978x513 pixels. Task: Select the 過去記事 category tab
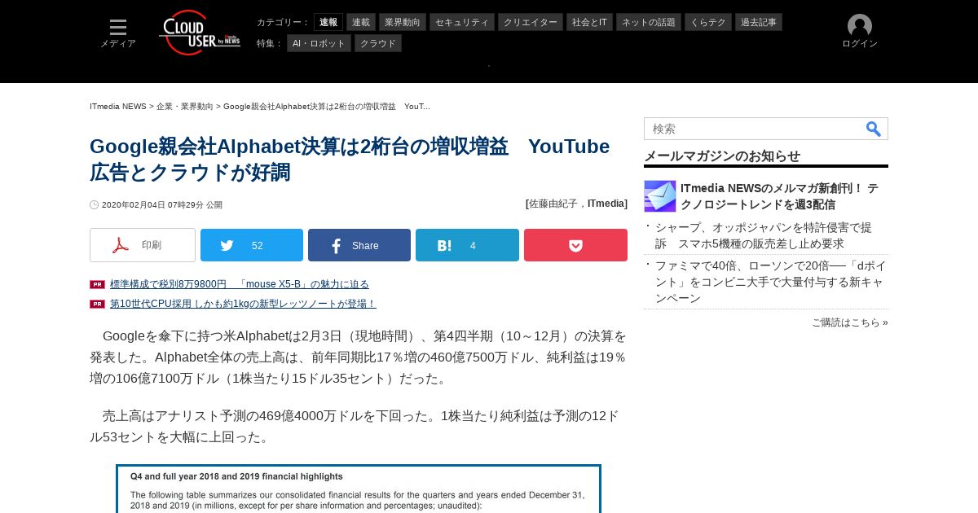759,22
